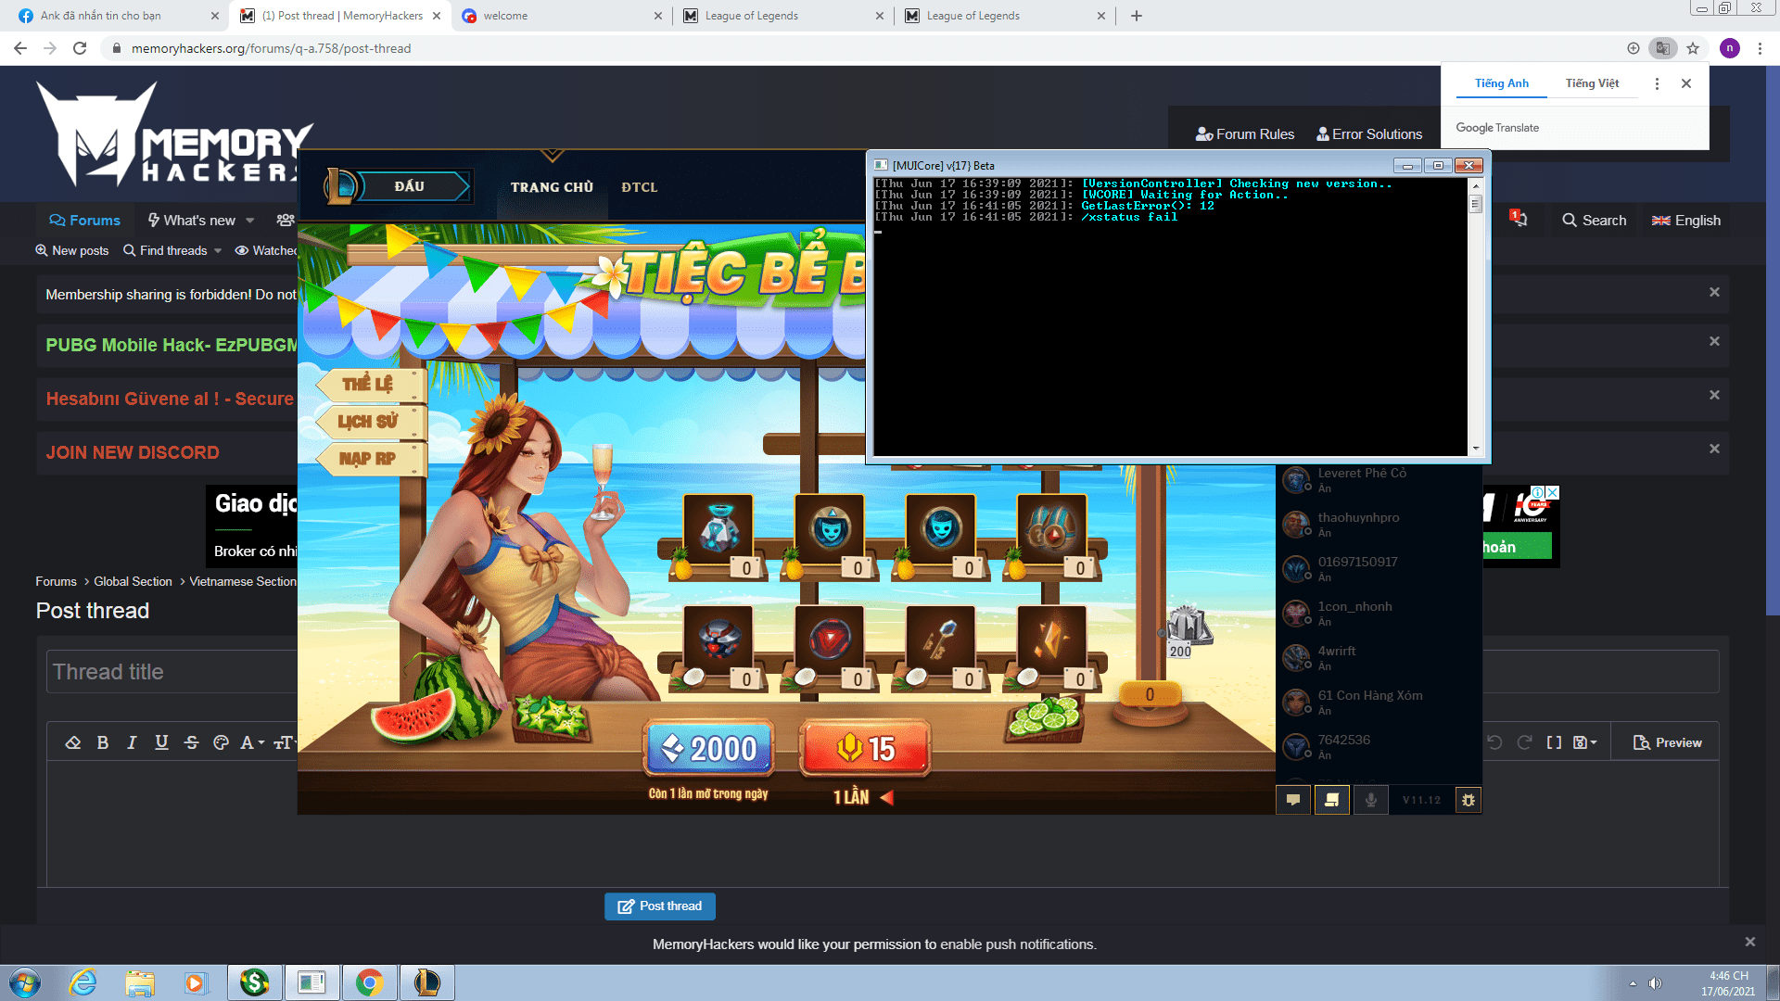Open the Error Solutions link
The height and width of the screenshot is (1001, 1780).
1369,134
